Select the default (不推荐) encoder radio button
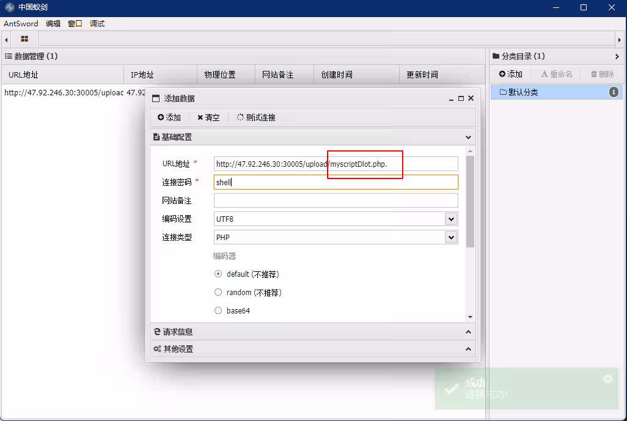This screenshot has width=627, height=421. (218, 274)
